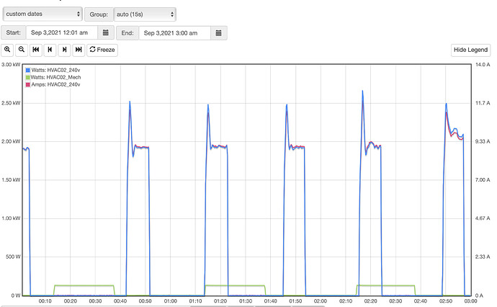Viewport: 497px width, 307px height.
Task: Step forward one period
Action: (x=64, y=50)
